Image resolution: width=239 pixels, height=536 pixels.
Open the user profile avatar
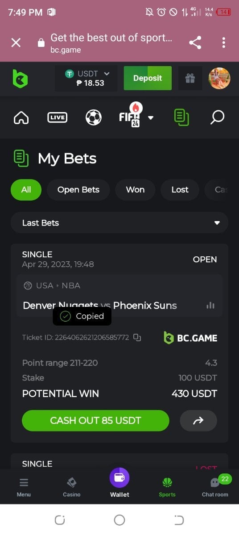tap(219, 78)
